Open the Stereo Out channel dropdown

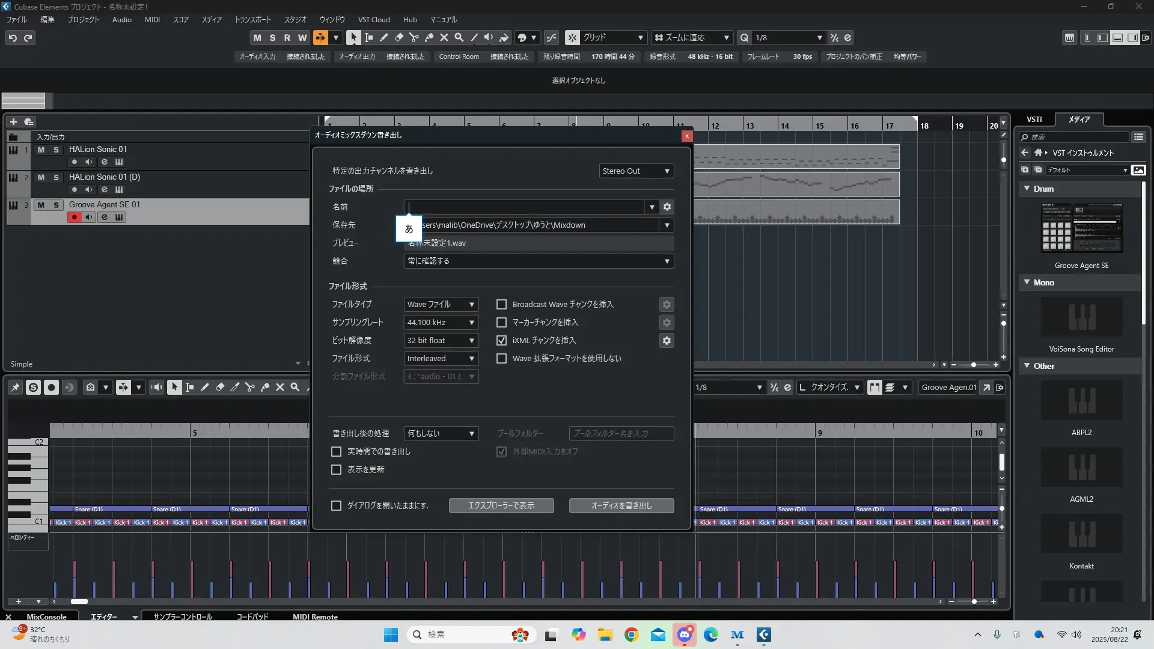[x=636, y=171]
